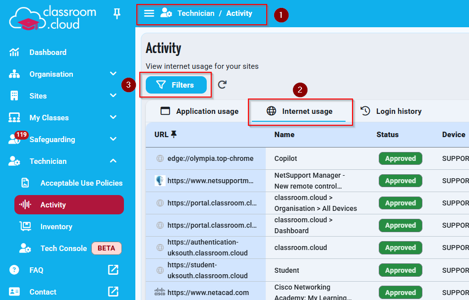The width and height of the screenshot is (469, 300).
Task: Click the Sites building icon
Action: point(14,96)
